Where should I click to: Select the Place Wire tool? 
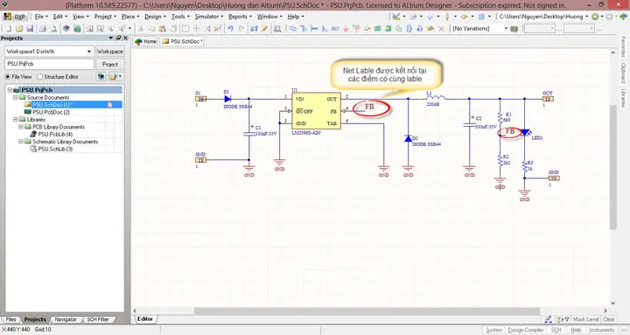pyautogui.click(x=293, y=29)
